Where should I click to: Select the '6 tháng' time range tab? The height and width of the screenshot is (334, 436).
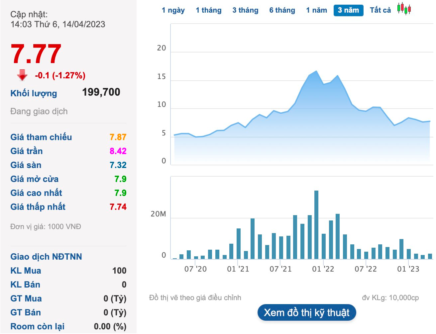point(282,10)
